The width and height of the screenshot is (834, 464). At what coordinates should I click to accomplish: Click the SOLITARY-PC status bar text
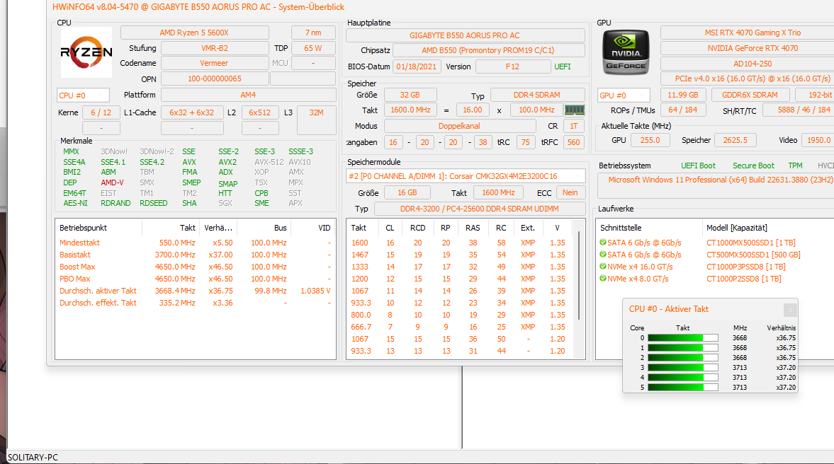[x=33, y=457]
